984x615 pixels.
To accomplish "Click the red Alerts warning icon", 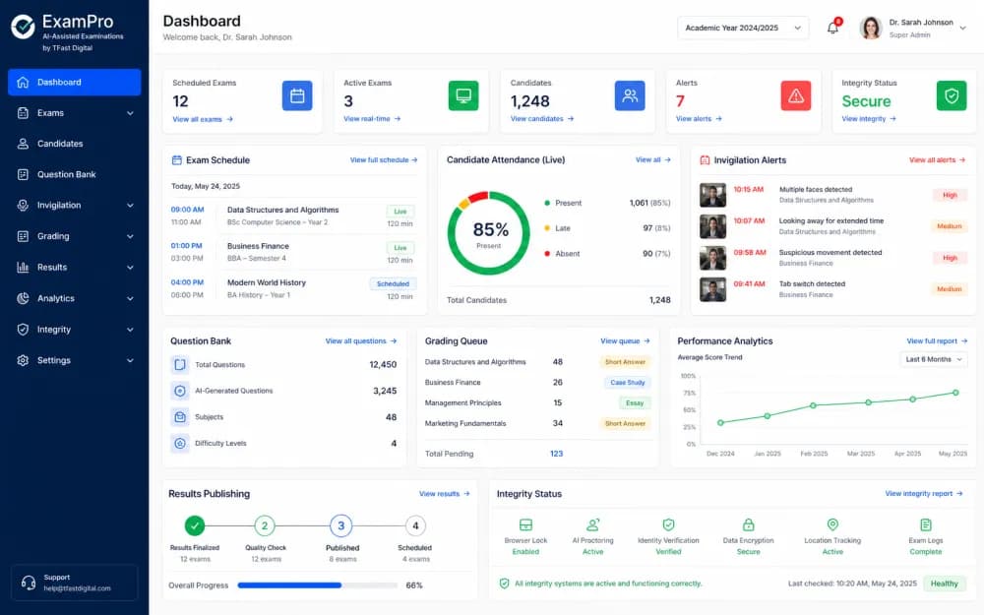I will (796, 96).
